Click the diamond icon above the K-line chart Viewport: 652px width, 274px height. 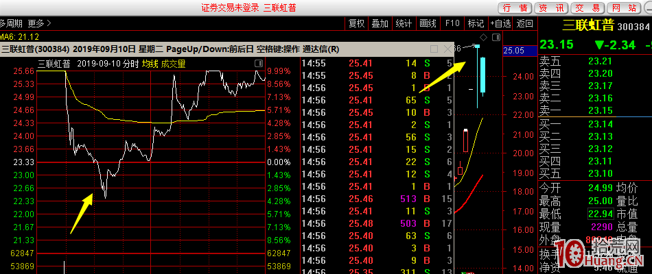tap(483, 38)
